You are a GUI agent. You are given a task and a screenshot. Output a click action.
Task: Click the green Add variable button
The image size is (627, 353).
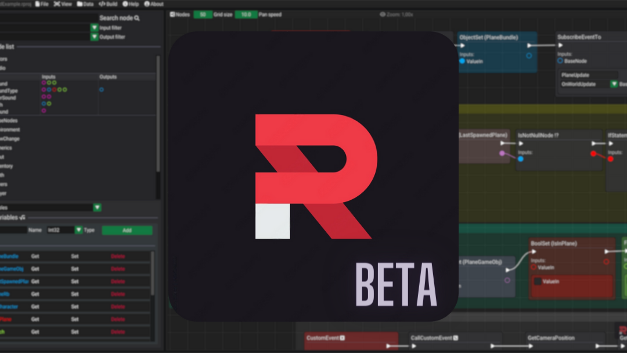point(127,230)
